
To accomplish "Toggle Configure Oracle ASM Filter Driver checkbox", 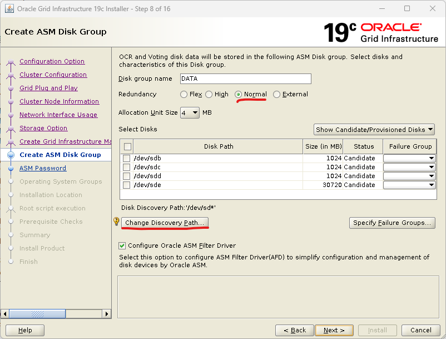I will pyautogui.click(x=122, y=245).
